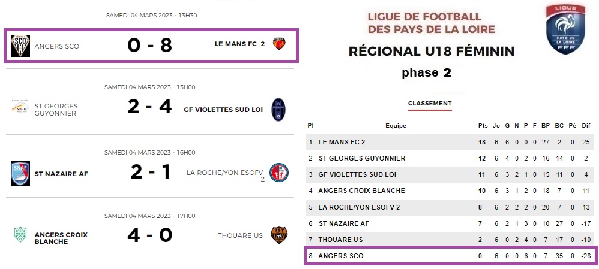Screen dimensions: 599x269
Task: Select Thouare US row in standings
Action: pyautogui.click(x=451, y=240)
